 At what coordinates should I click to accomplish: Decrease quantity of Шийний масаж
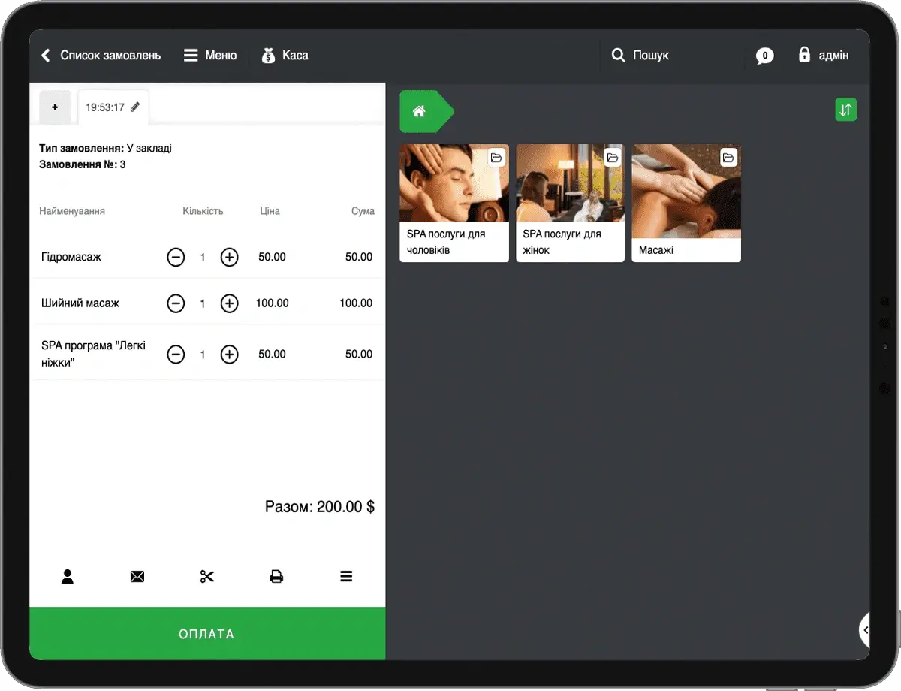(x=176, y=303)
